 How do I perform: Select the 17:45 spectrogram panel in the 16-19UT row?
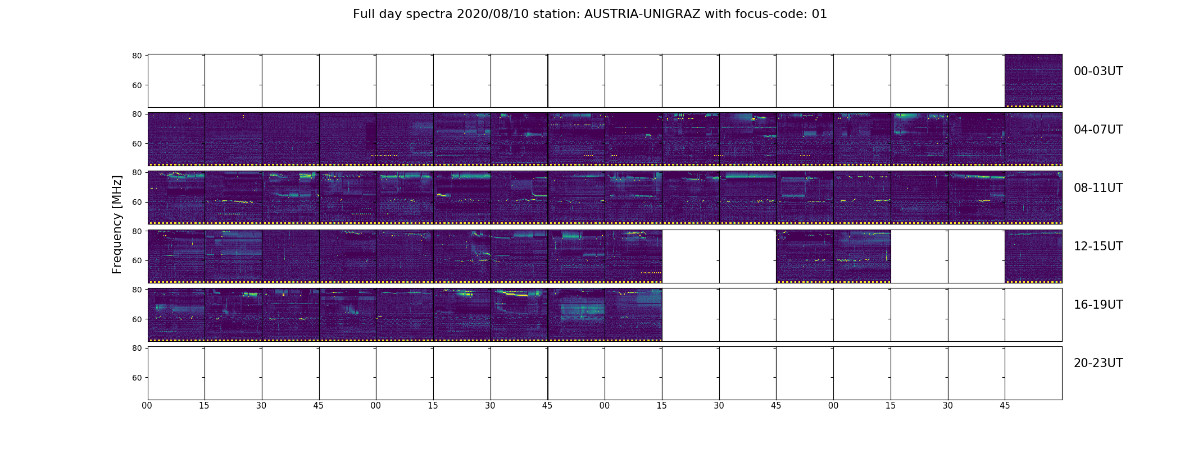click(x=577, y=315)
